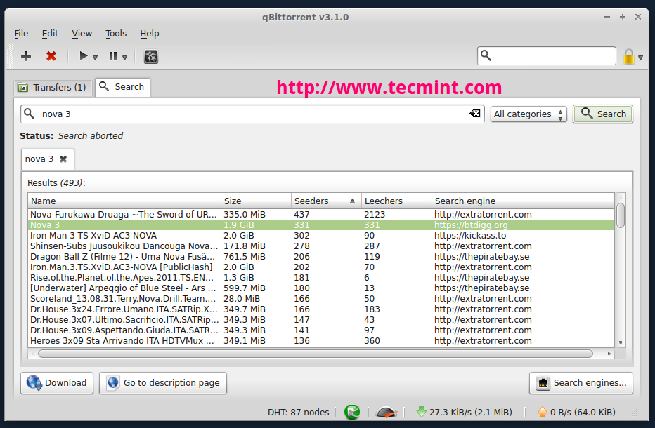Toggle alternative speed limits gauge icon

pyautogui.click(x=387, y=412)
